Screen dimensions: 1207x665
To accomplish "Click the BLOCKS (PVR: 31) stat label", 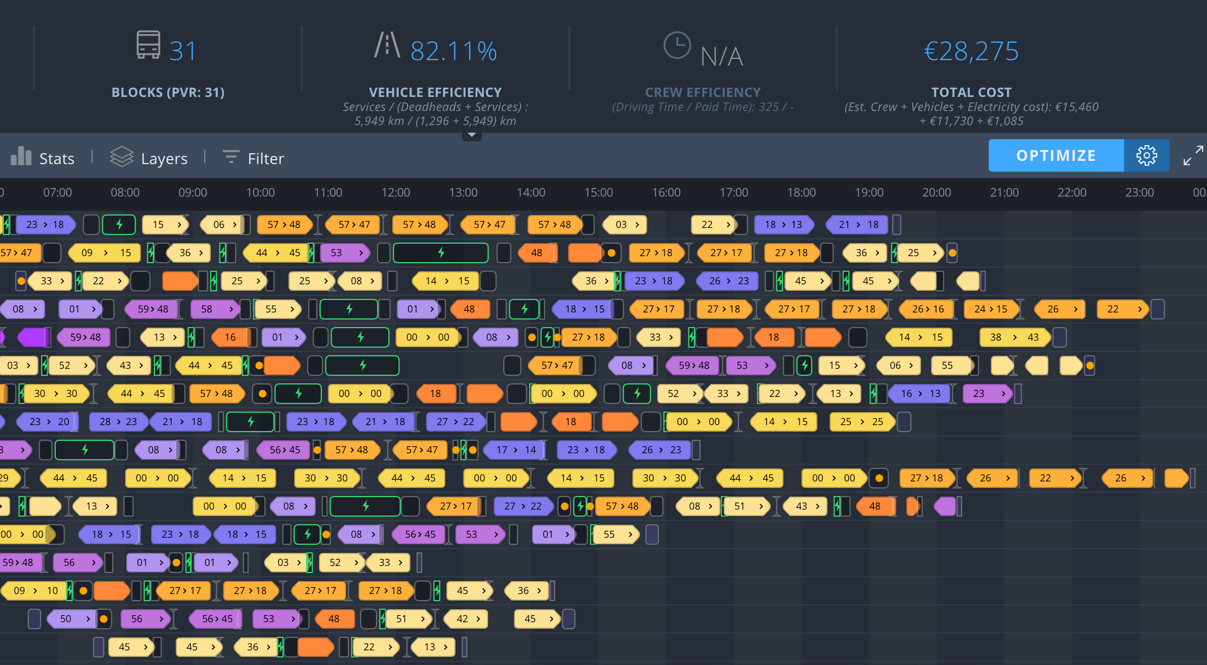I will coord(168,92).
